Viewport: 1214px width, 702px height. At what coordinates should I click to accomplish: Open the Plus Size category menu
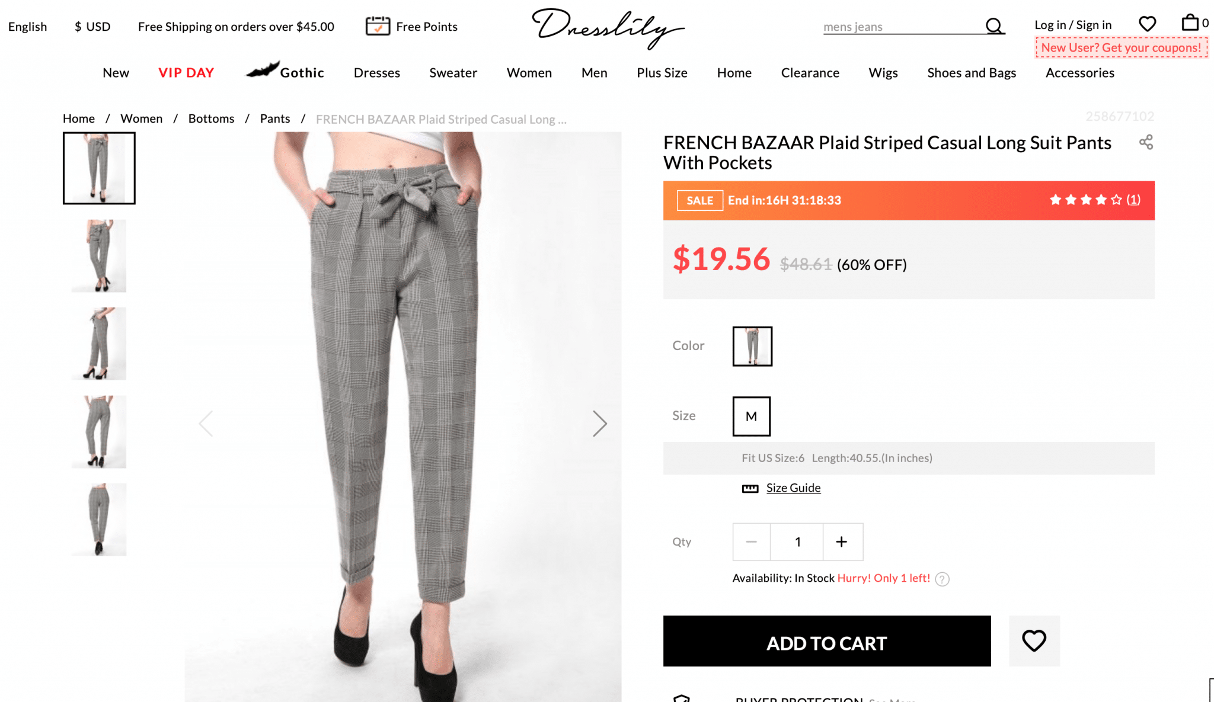click(x=662, y=73)
